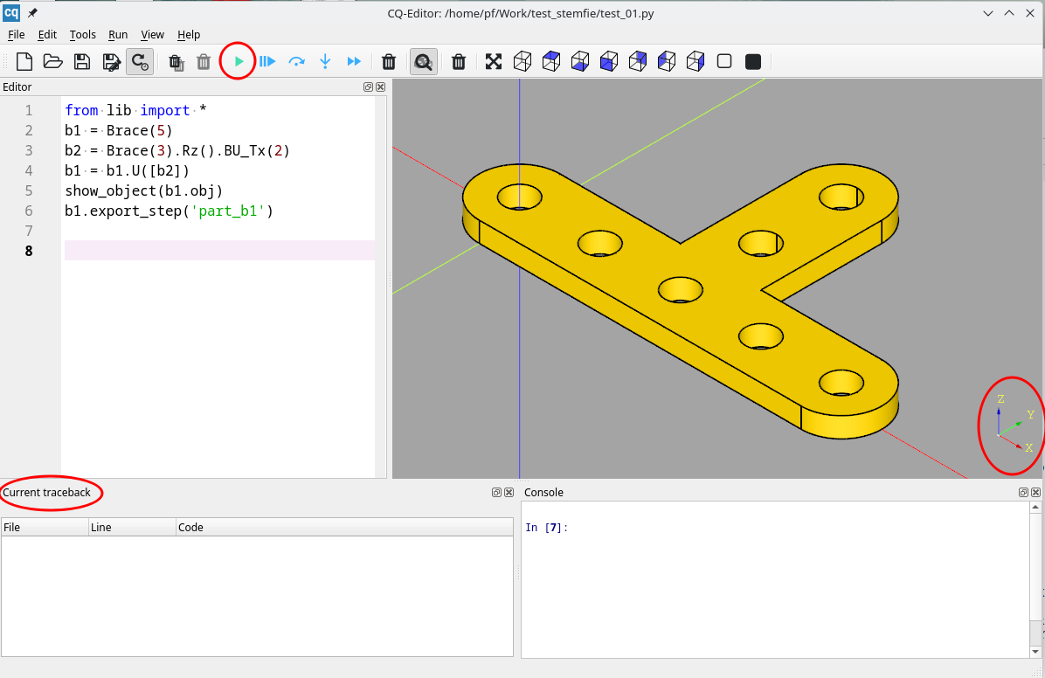The height and width of the screenshot is (678, 1045).
Task: Open the Tools menu
Action: pos(83,35)
